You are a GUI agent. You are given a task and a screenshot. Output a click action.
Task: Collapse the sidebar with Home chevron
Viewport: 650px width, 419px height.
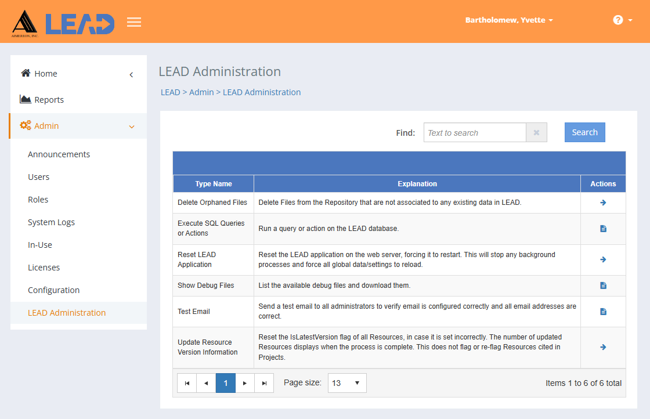(131, 75)
